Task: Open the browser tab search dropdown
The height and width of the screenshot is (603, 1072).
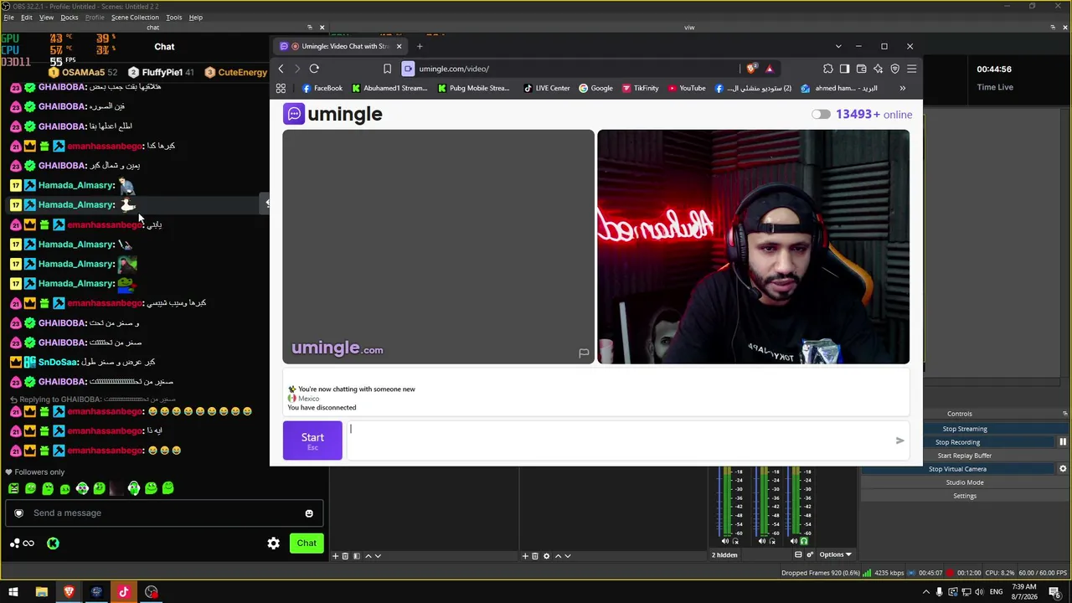Action: [838, 46]
